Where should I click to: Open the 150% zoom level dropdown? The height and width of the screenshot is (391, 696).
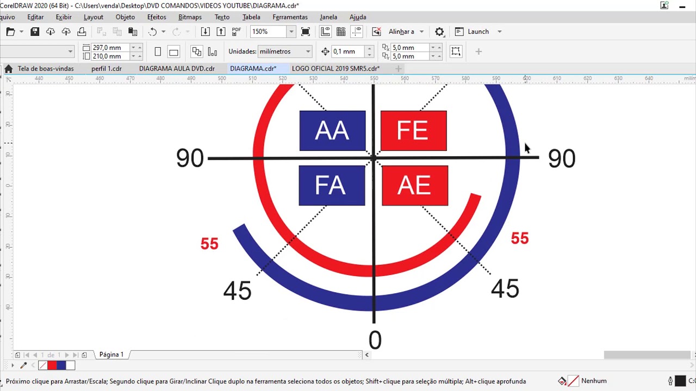point(291,31)
